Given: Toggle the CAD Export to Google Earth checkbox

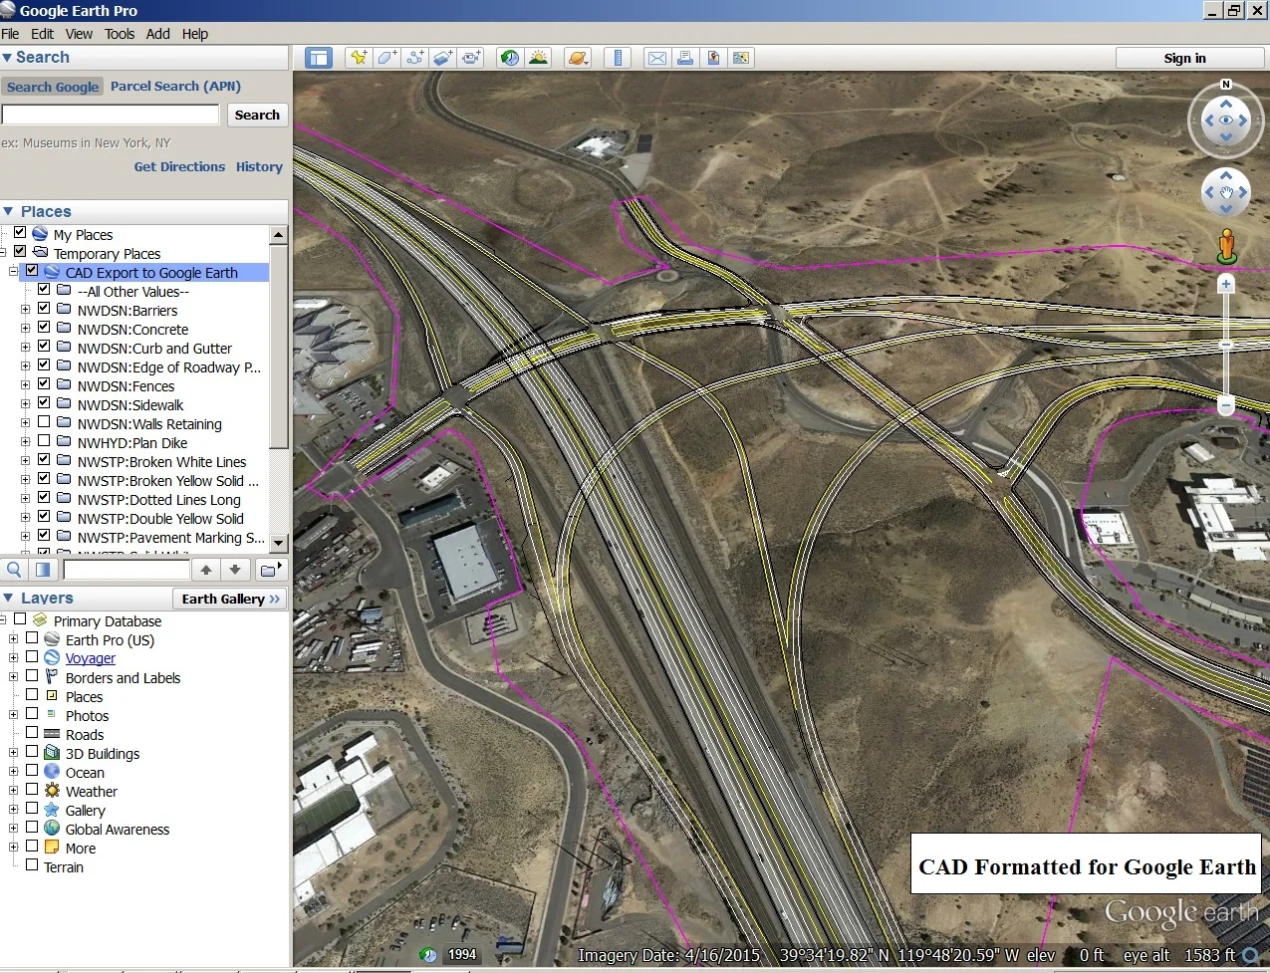Looking at the screenshot, I should click(32, 271).
